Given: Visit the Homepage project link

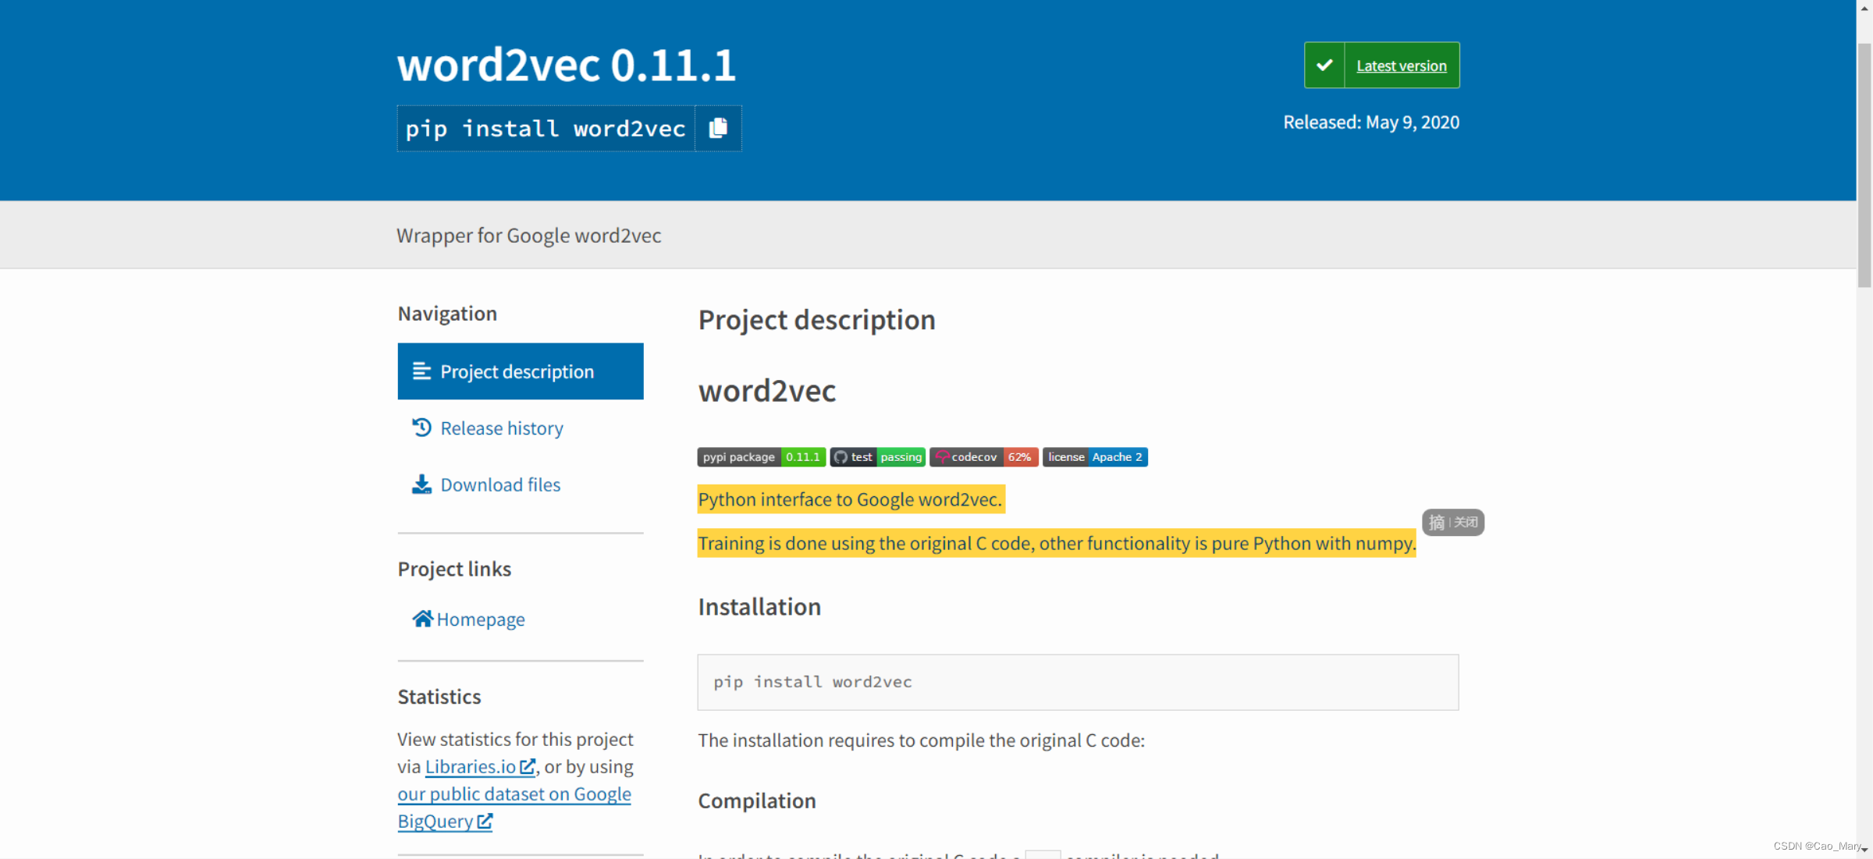Looking at the screenshot, I should coord(481,619).
